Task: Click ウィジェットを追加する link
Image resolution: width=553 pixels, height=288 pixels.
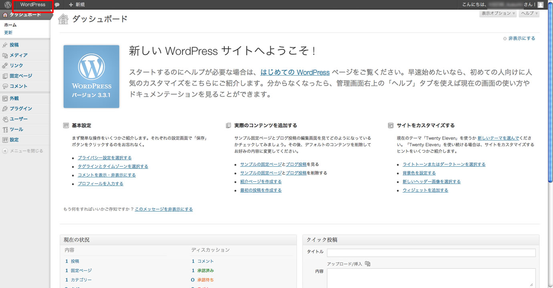Action: (x=426, y=190)
